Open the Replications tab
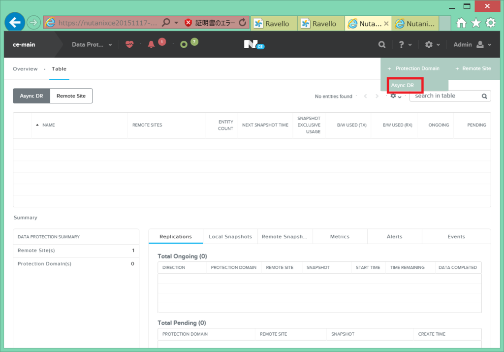Screen dimensions: 504x352 (176, 237)
